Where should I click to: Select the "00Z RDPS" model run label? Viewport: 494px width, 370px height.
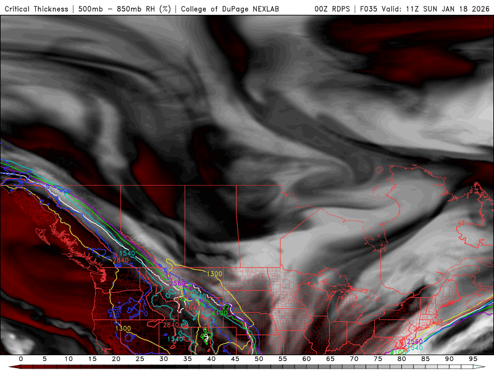(x=332, y=9)
